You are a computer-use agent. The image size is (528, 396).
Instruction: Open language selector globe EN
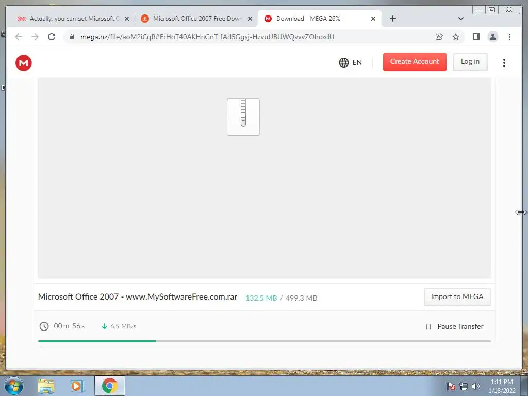[350, 62]
